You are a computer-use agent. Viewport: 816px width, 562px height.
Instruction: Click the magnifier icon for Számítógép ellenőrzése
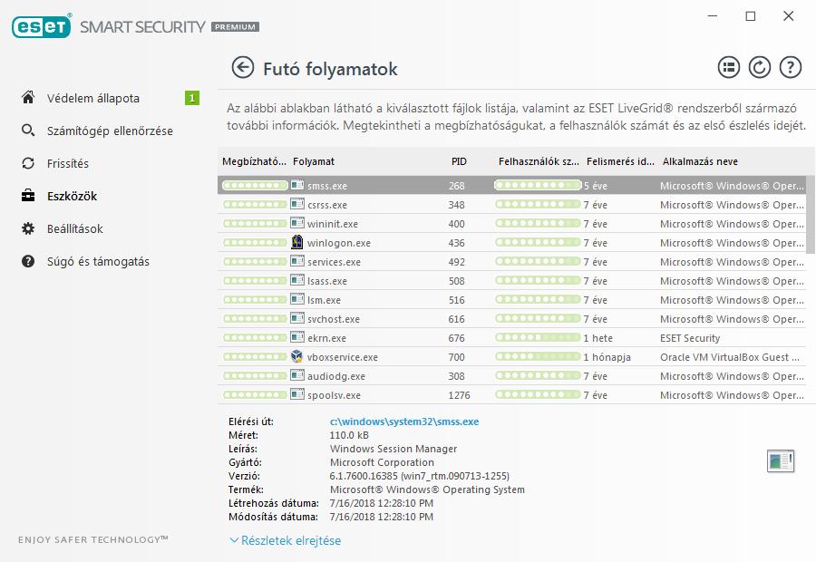(28, 131)
